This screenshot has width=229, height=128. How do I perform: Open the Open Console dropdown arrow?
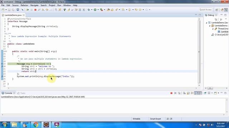pyautogui.click(x=218, y=93)
